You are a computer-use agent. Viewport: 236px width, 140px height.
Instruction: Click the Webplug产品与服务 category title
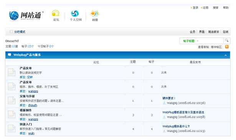tap(27, 55)
